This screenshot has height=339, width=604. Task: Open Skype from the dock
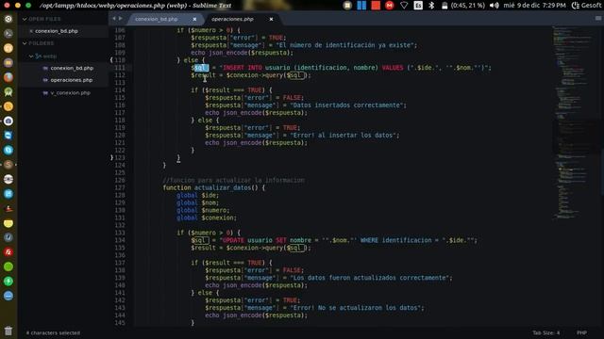pos(8,150)
